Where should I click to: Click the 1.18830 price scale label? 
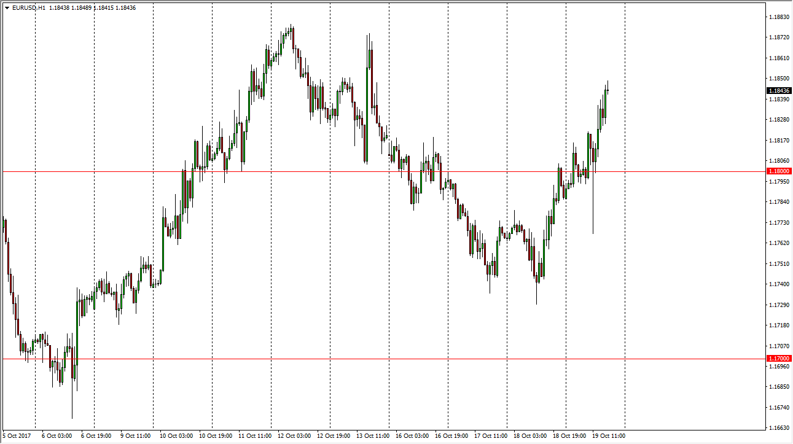tap(778, 17)
